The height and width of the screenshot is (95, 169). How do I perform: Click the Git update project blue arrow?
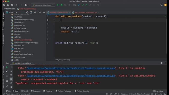(79, 5)
